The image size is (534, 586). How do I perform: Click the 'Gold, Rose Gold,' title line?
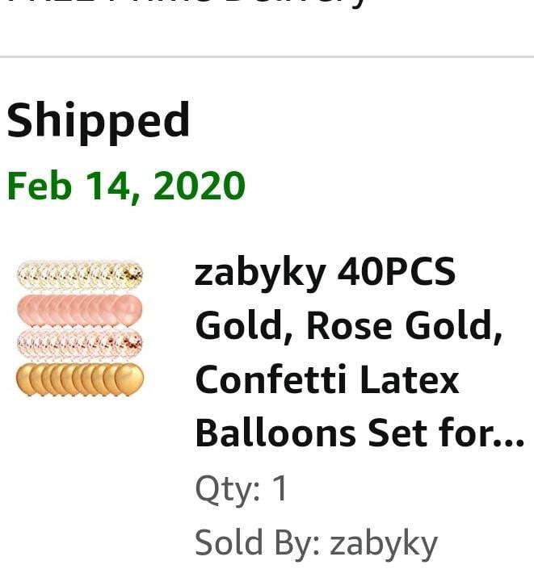coord(348,326)
